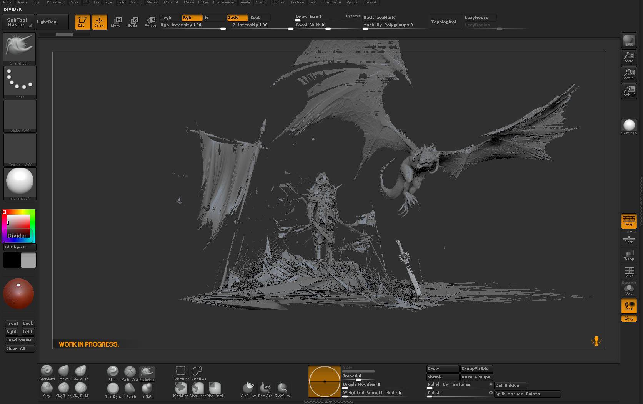
Task: Enable Zsub mode
Action: tap(260, 17)
